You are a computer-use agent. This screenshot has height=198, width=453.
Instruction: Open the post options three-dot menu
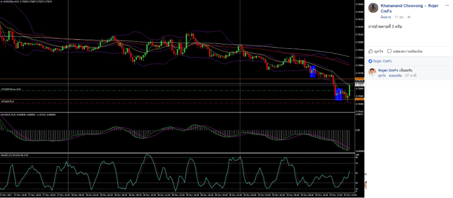(447, 5)
